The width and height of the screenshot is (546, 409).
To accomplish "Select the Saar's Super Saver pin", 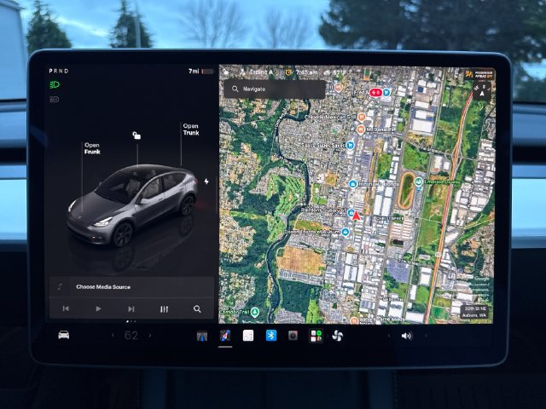I will point(350,145).
